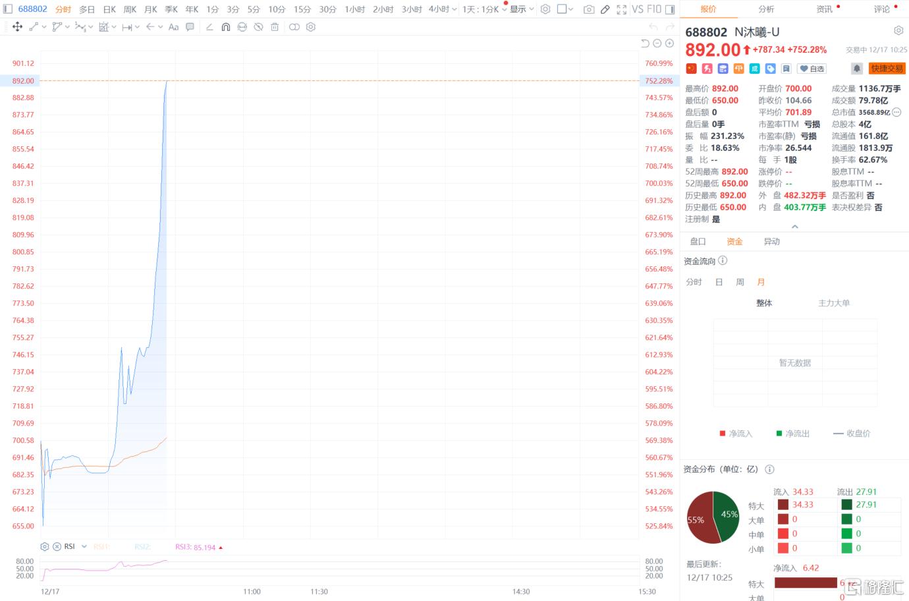
Task: Click the overlapping circles overlay icon
Action: pyautogui.click(x=294, y=27)
